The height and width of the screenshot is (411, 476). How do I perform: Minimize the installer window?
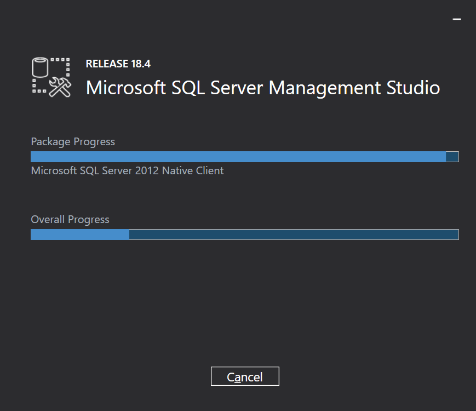coord(456,19)
